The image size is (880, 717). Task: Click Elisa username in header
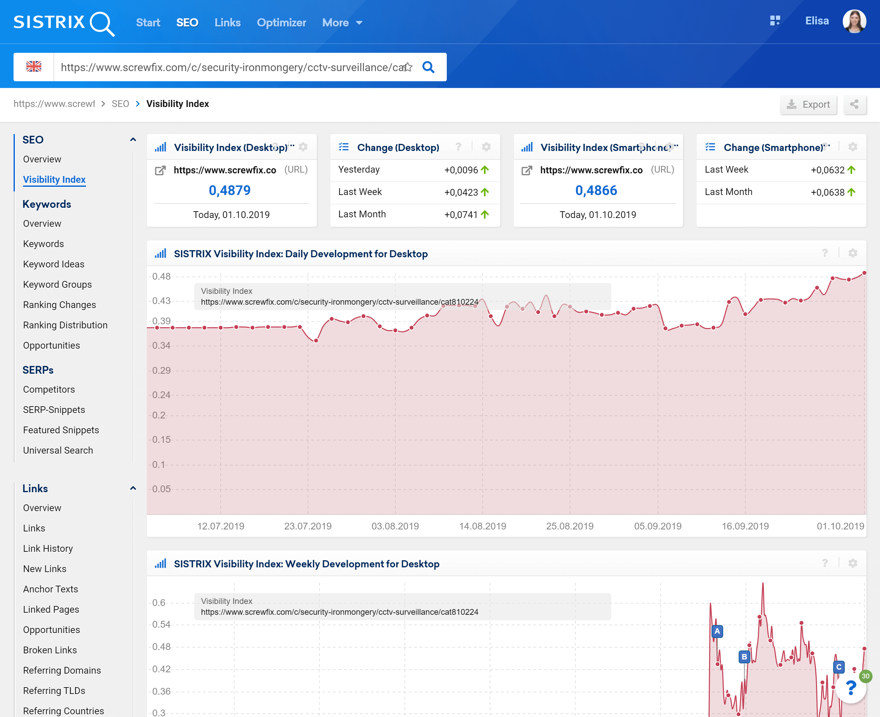point(817,21)
